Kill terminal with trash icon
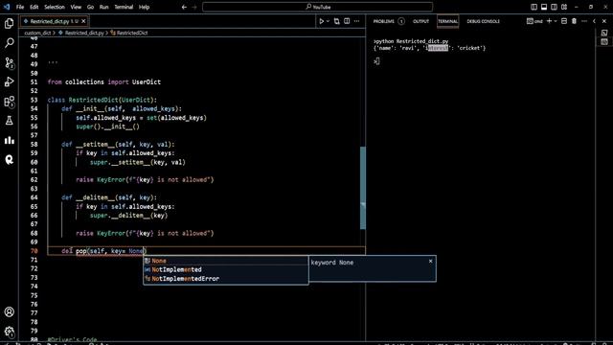This screenshot has width=613, height=345. click(574, 21)
